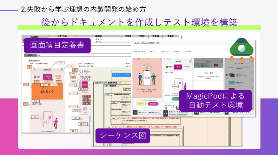The width and height of the screenshot is (278, 155).
Task: Click the シーケンス図 purple label
Action: pos(123,135)
